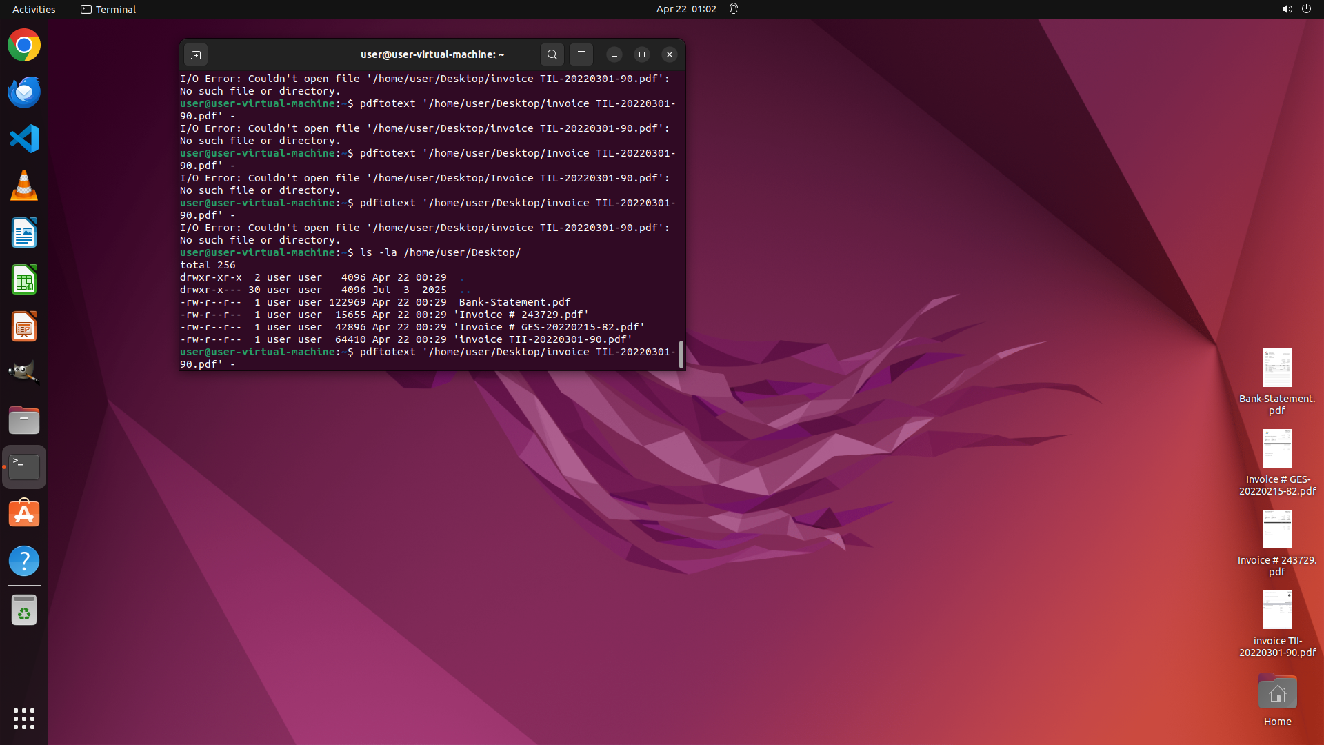Open the Terminal app menu in top bar
1324x745 pixels.
(108, 9)
